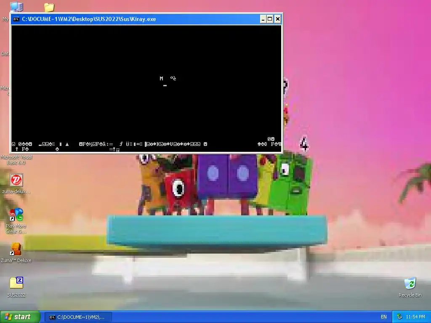Click the system tray network icon
Viewport: 431px width, 323px height.
[400, 317]
